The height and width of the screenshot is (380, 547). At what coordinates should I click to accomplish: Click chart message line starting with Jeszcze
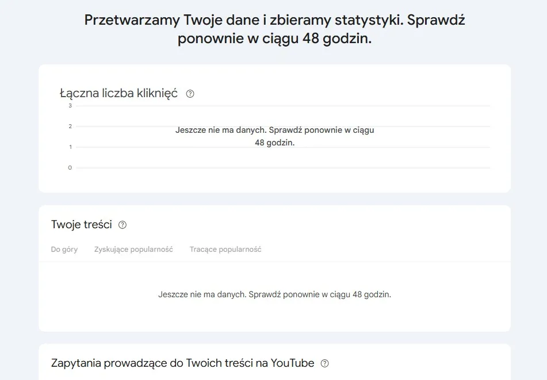(274, 130)
